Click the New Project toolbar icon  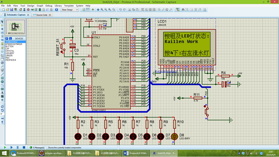click(x=4, y=10)
